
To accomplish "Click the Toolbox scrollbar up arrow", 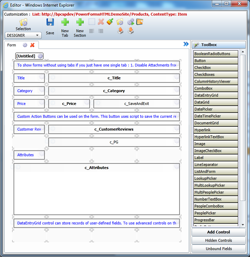I will click(x=243, y=52).
